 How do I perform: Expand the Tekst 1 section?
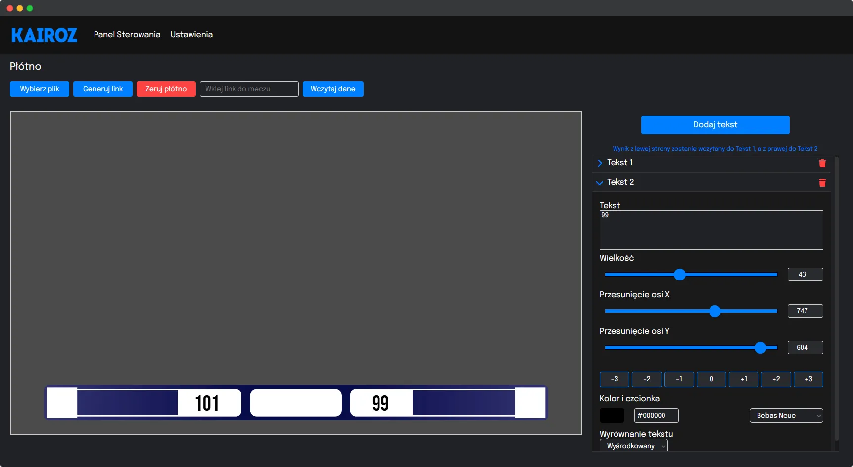[600, 163]
